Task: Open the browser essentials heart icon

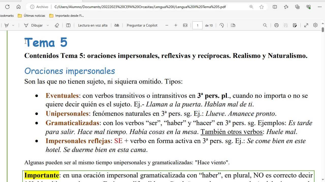Action: pos(309,7)
